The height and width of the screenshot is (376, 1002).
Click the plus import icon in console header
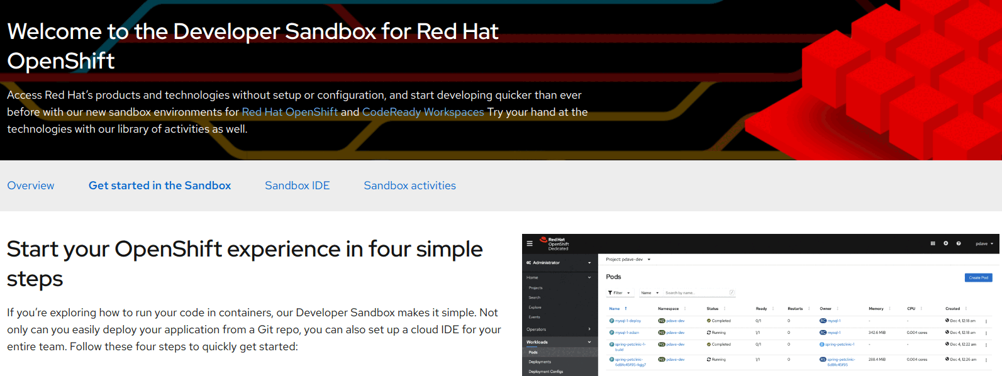[x=945, y=243]
